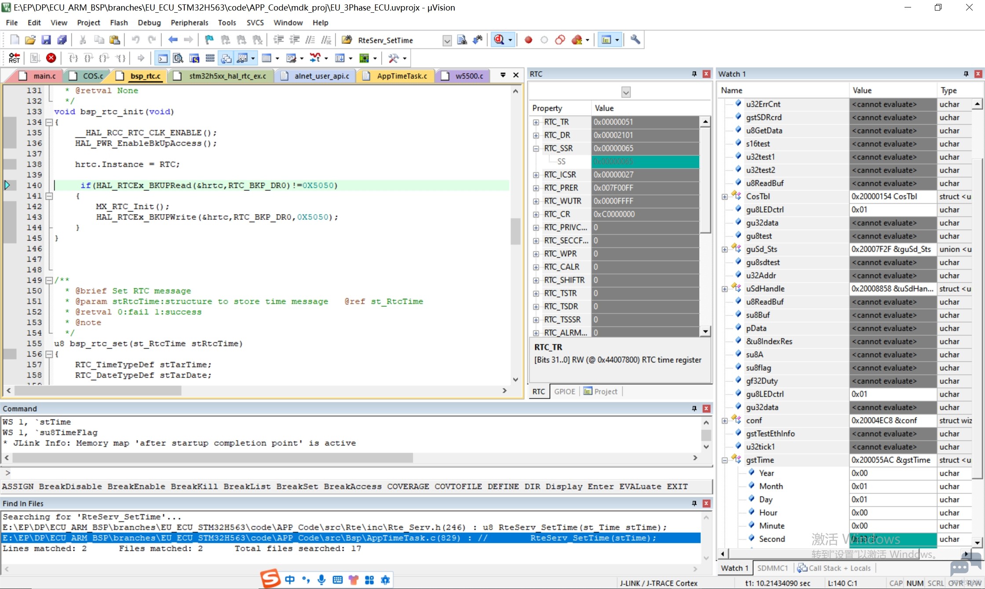Toggle auto-hide pin on Watch 1 panel

click(x=966, y=74)
